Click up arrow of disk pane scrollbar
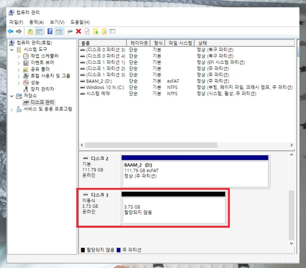This screenshot has width=306, height=268. [x=291, y=155]
